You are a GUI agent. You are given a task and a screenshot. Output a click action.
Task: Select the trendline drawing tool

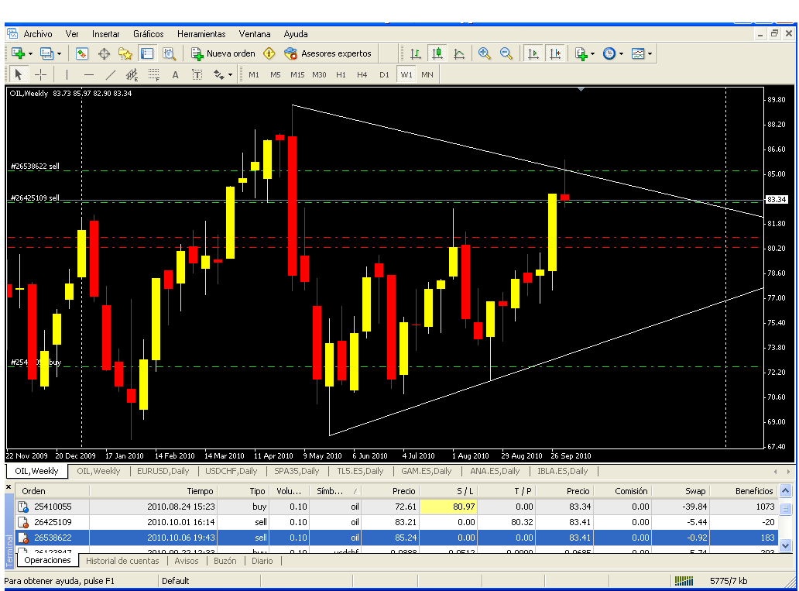110,74
